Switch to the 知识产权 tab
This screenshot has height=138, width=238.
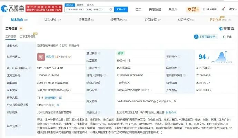click(x=186, y=20)
